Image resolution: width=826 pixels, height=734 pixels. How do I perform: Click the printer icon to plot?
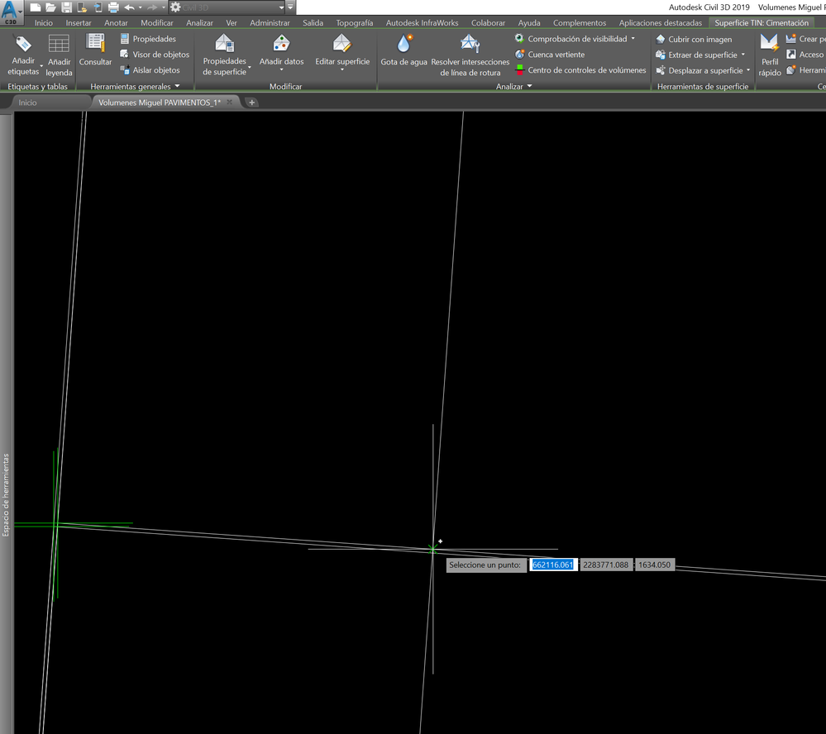coord(113,7)
